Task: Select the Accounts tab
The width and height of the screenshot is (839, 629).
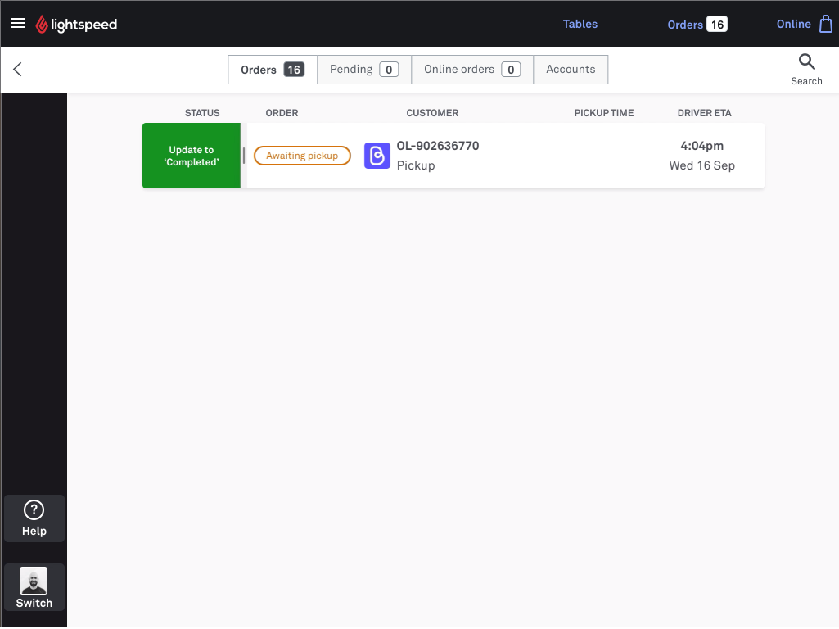Action: click(571, 70)
